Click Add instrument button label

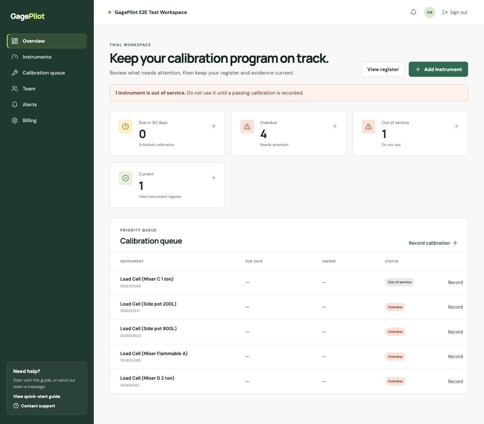tap(443, 69)
